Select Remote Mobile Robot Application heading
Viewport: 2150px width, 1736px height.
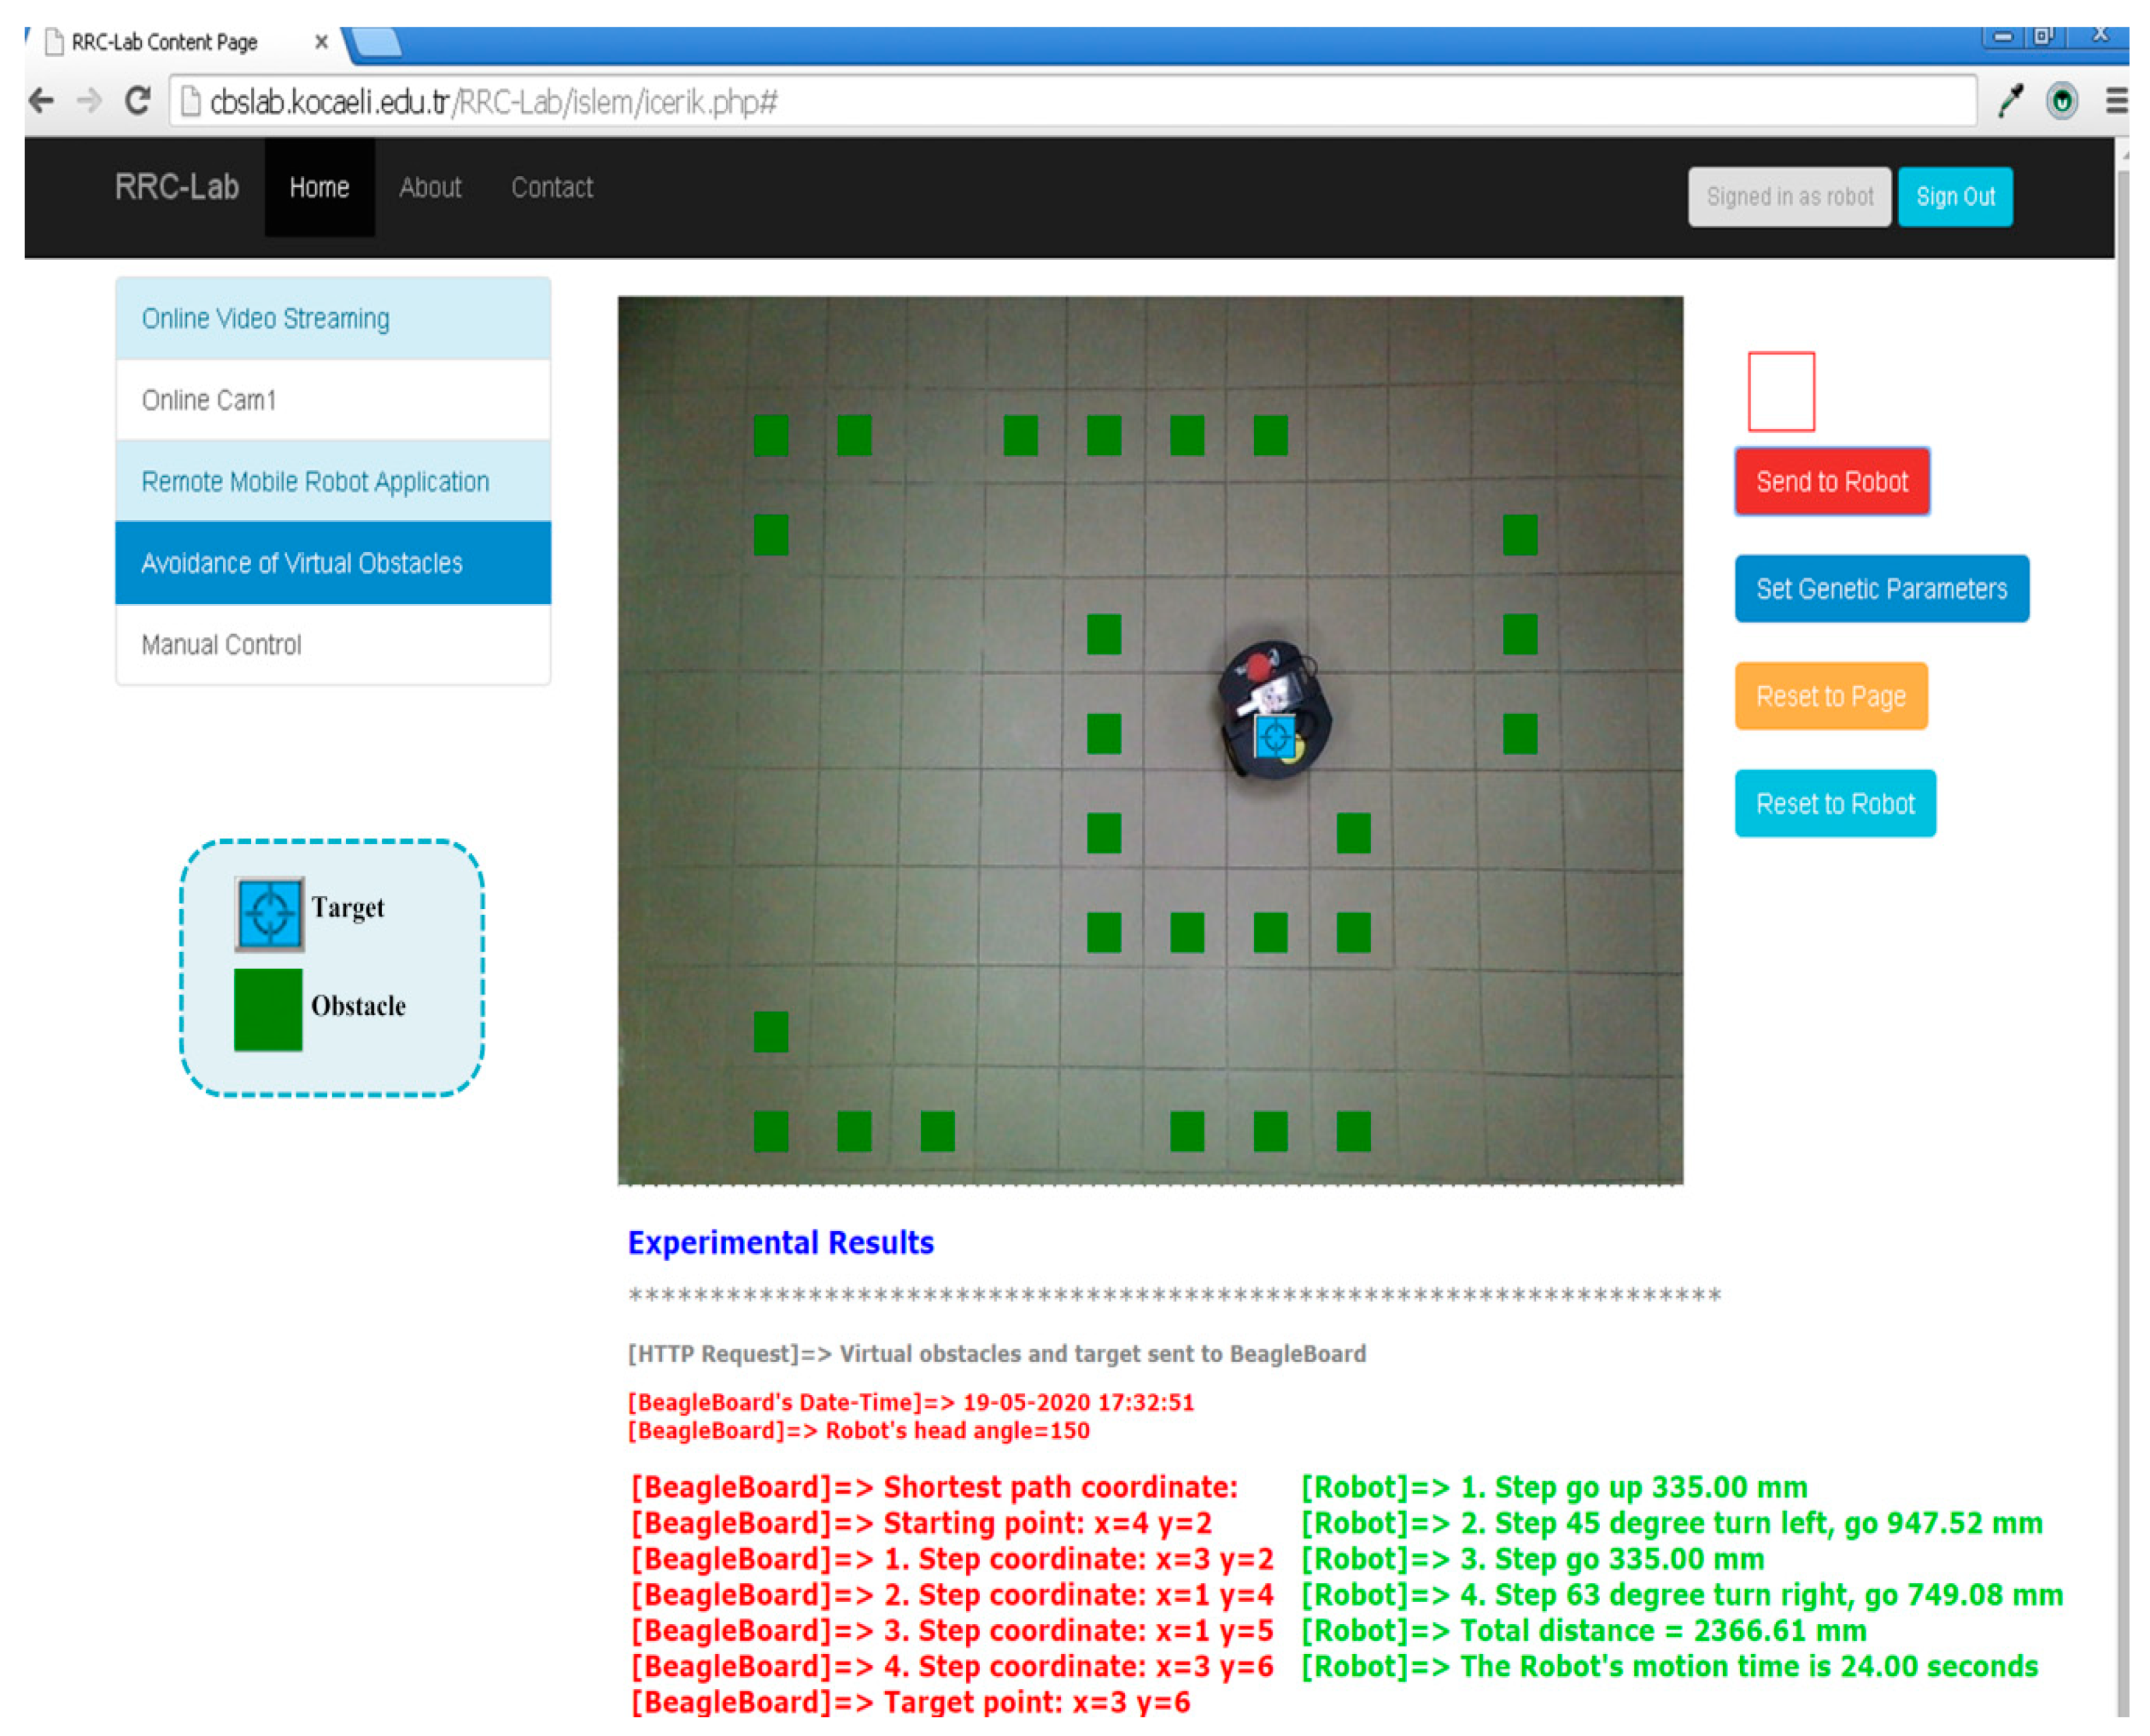pyautogui.click(x=333, y=481)
